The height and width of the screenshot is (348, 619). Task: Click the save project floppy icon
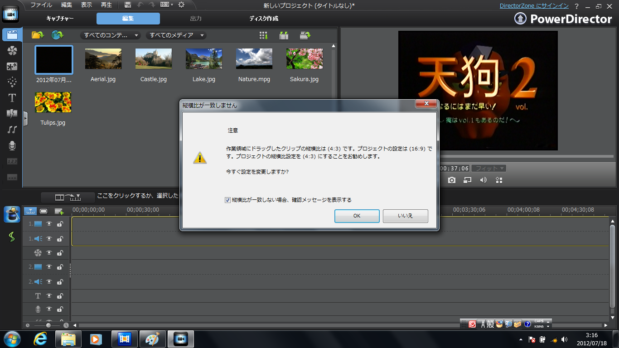coord(128,5)
